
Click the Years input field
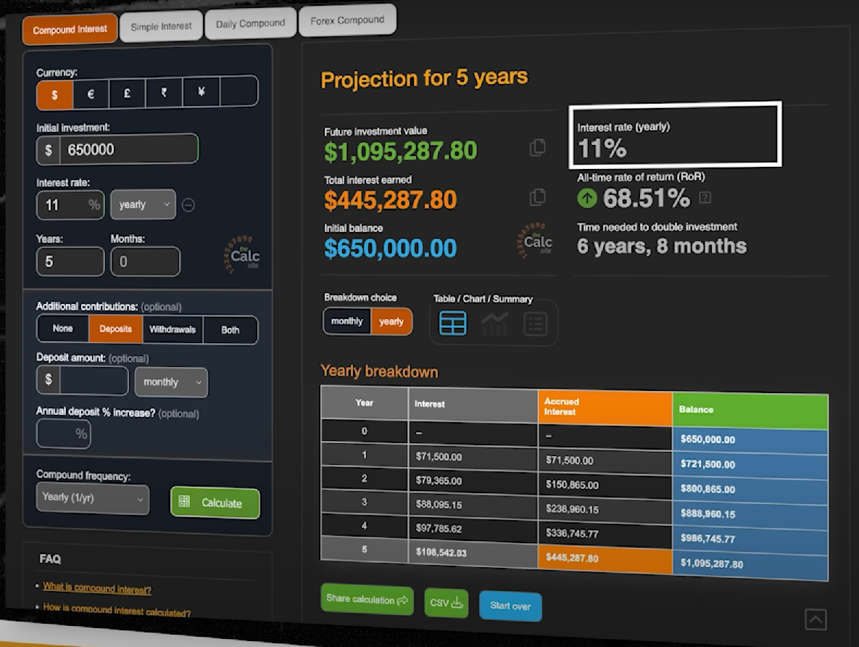(70, 262)
